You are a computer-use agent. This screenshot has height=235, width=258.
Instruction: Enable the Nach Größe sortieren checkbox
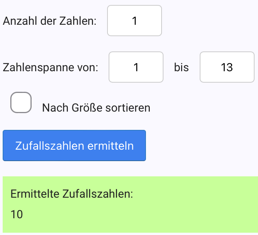click(21, 102)
